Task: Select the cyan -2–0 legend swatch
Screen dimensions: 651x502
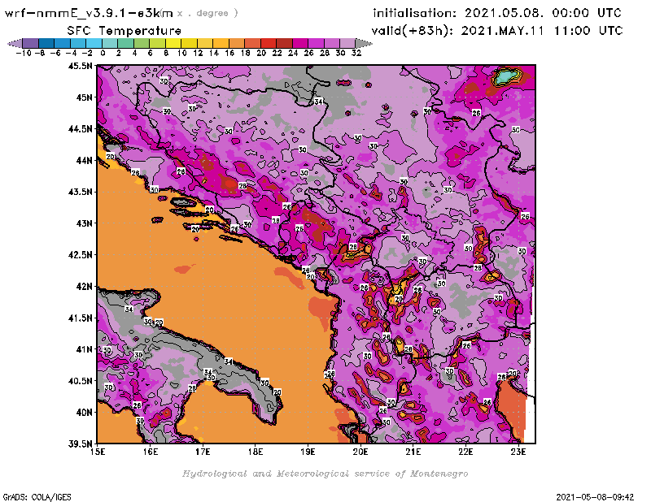Action: pyautogui.click(x=94, y=43)
